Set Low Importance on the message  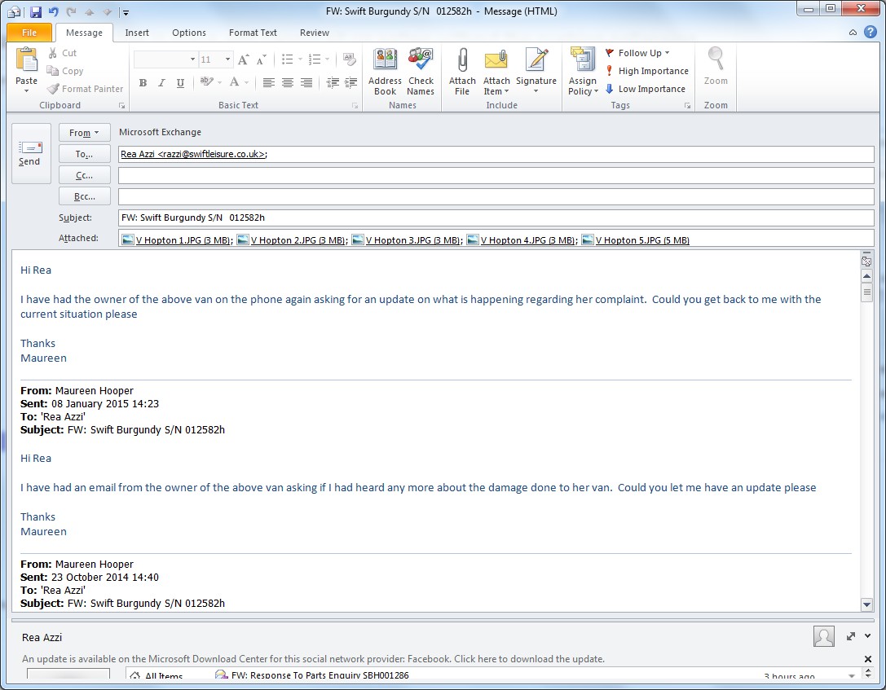point(645,89)
